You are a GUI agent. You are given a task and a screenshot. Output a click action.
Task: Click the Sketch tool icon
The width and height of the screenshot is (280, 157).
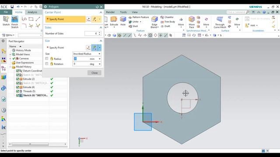6,19
